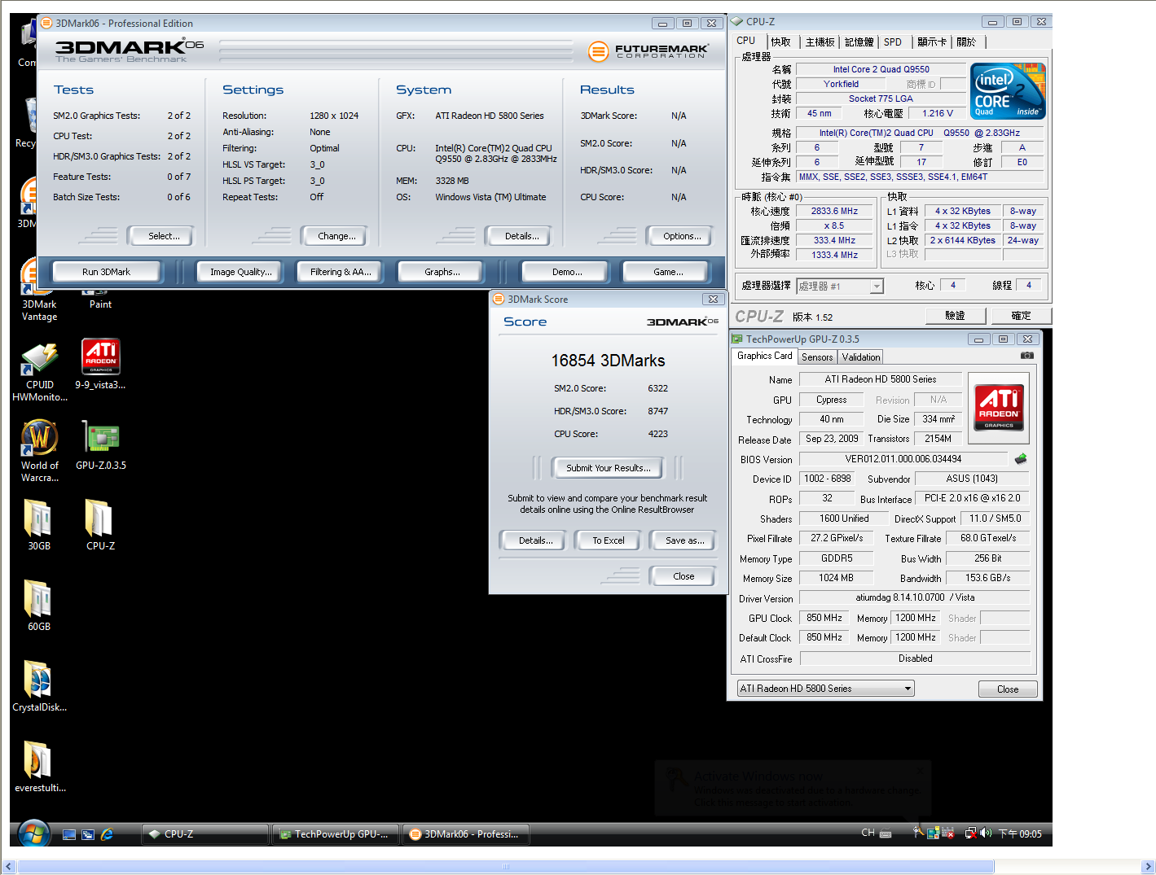Screen dimensions: 1156x875
Task: Open the 60GB folder on desktop
Action: (x=39, y=606)
